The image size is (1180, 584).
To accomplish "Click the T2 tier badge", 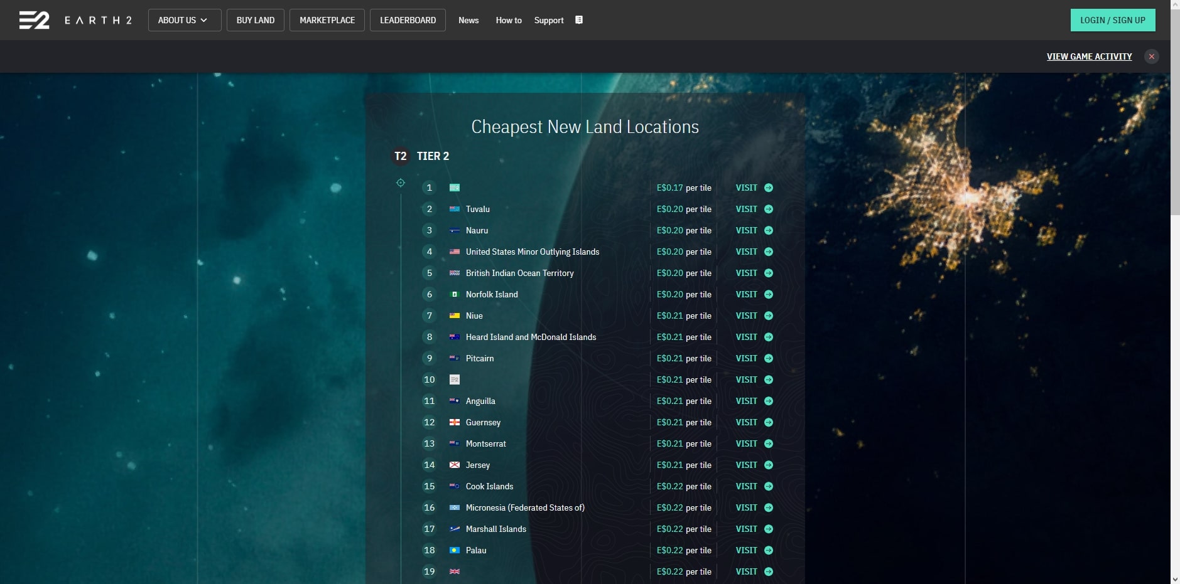I will (x=401, y=156).
